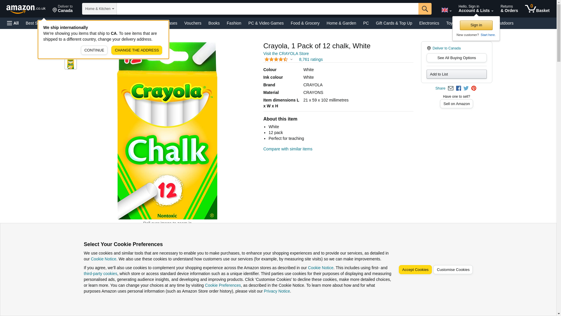This screenshot has width=561, height=316.
Task: Focus the Amazon search text field
Action: coord(267,9)
